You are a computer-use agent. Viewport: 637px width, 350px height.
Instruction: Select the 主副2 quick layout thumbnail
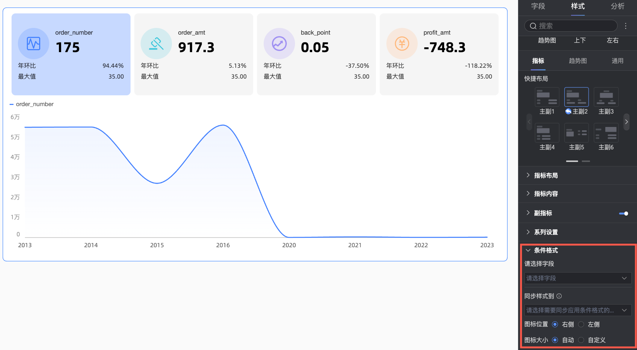click(x=576, y=97)
